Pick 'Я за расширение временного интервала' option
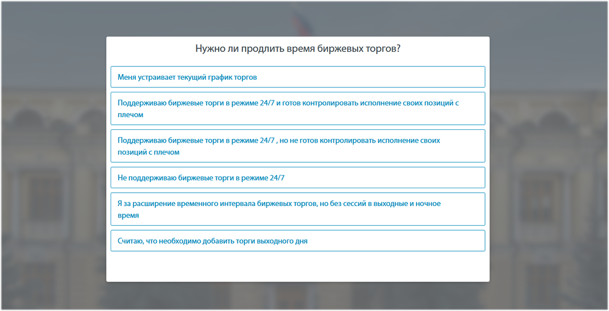 tap(298, 209)
